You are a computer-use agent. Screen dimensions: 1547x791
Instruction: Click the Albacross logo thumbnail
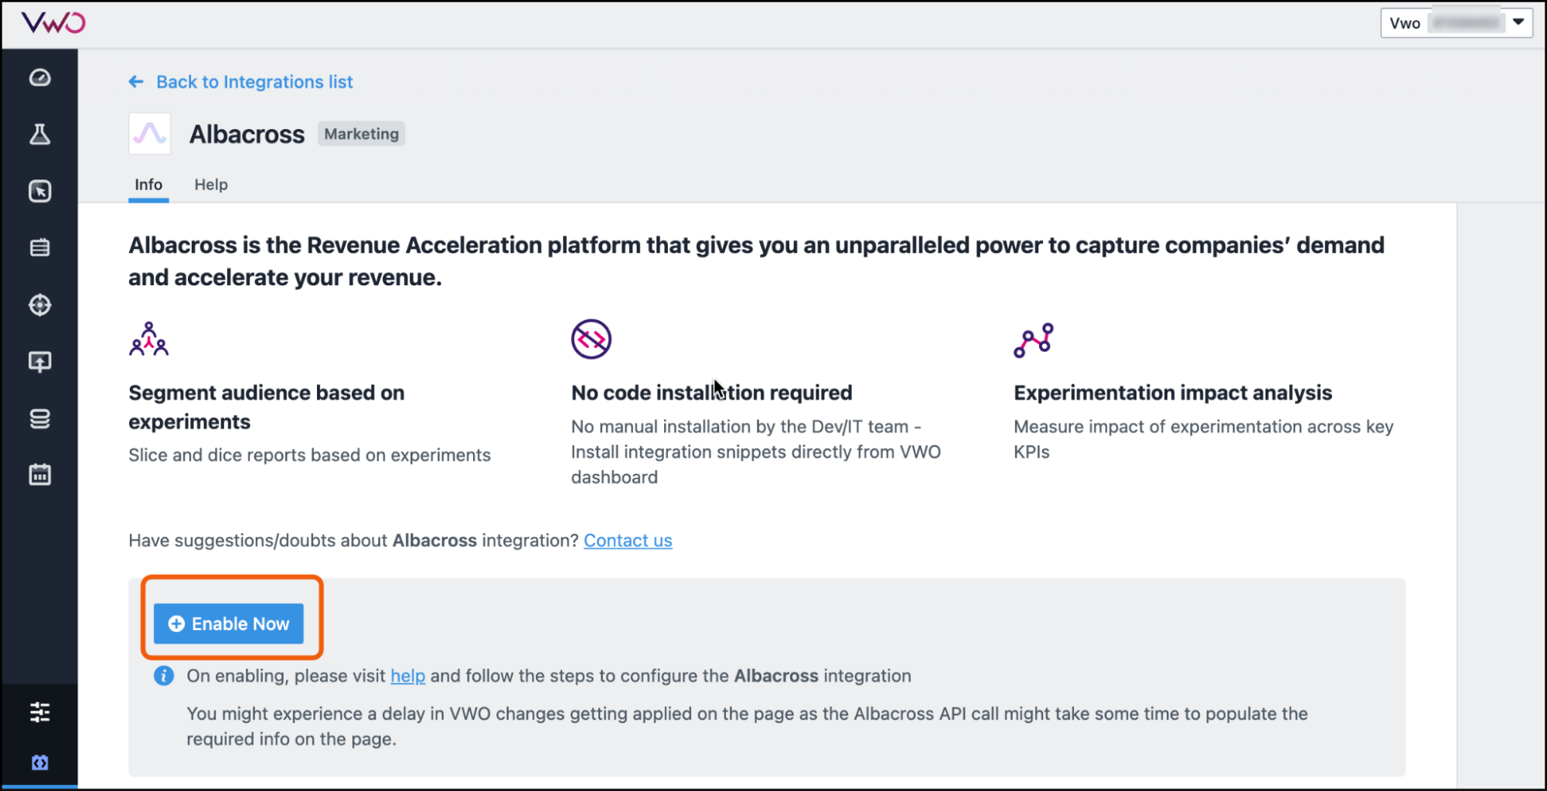click(x=150, y=134)
